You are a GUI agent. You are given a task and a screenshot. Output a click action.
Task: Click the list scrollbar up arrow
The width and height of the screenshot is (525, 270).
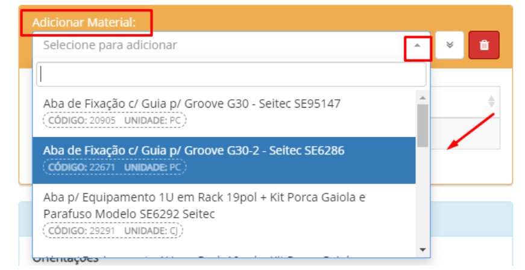(423, 97)
